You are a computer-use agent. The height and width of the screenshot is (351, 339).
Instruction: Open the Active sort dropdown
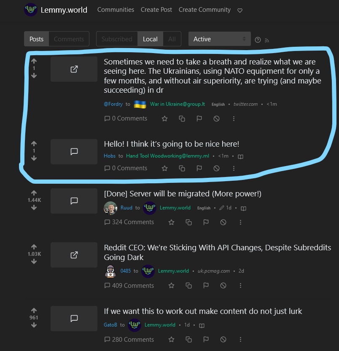219,39
